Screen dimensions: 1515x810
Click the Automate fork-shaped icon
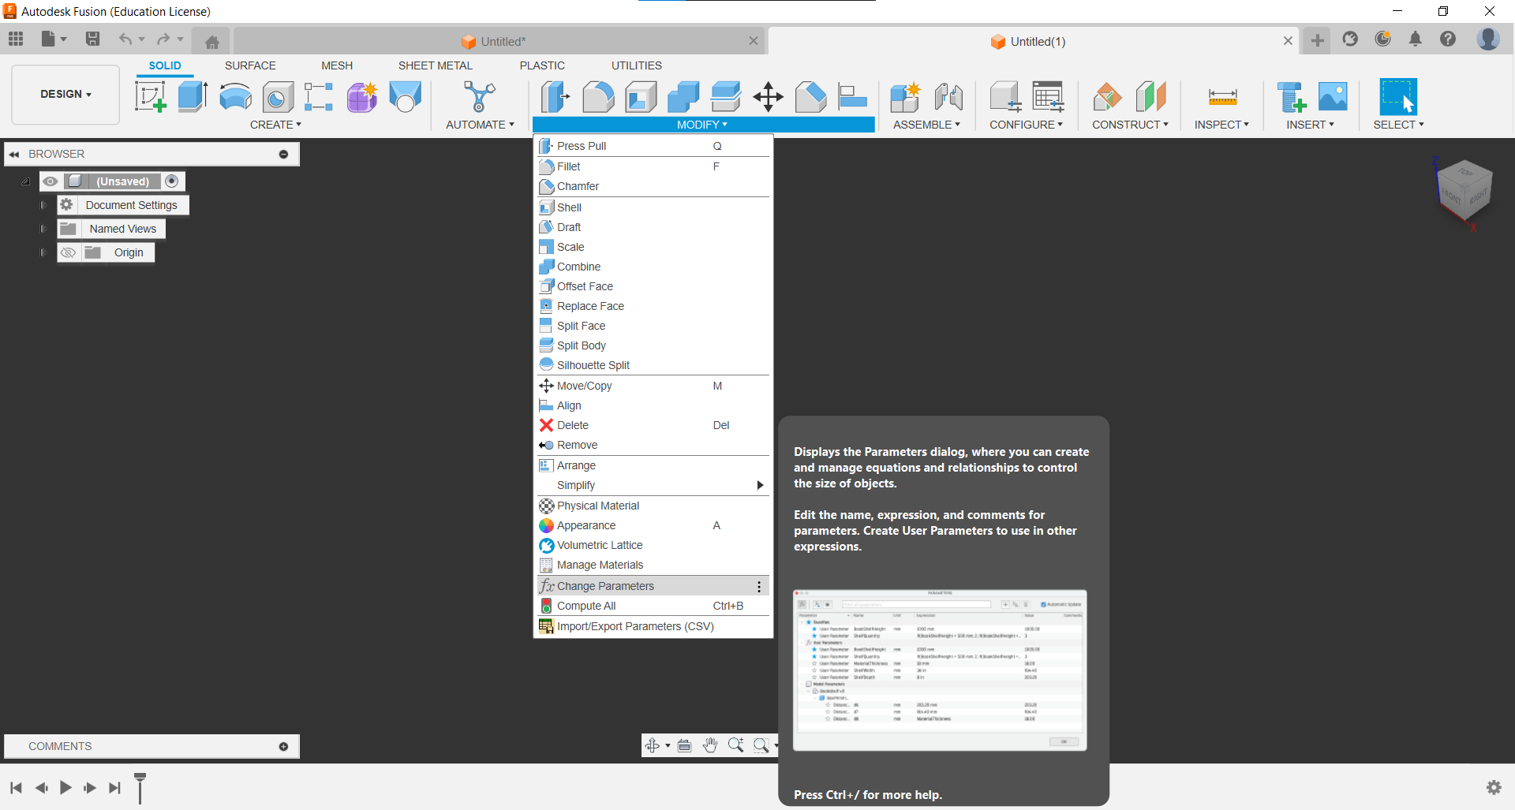click(x=480, y=97)
